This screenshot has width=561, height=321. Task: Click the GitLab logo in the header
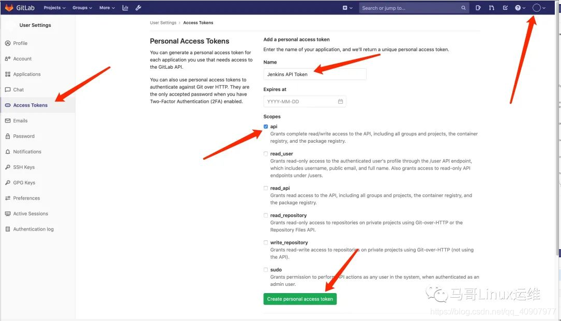(20, 8)
